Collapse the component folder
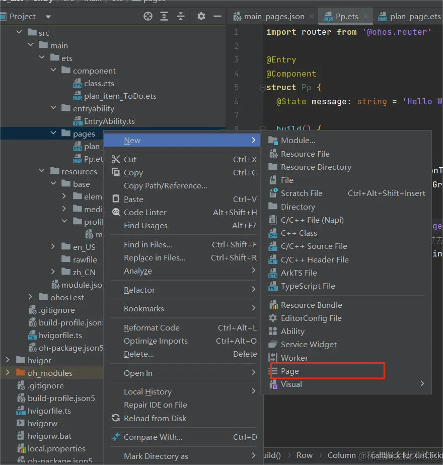This screenshot has height=465, width=443. [x=53, y=70]
